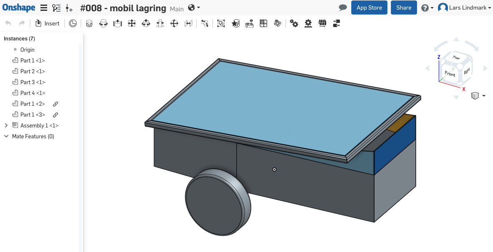Click the Top face of view cube
The image size is (493, 252).
tap(456, 57)
